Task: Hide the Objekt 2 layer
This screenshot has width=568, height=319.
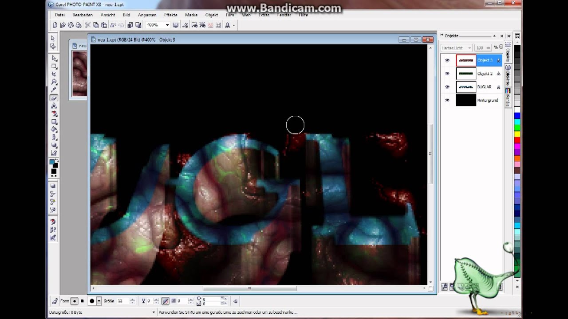Action: click(x=447, y=74)
